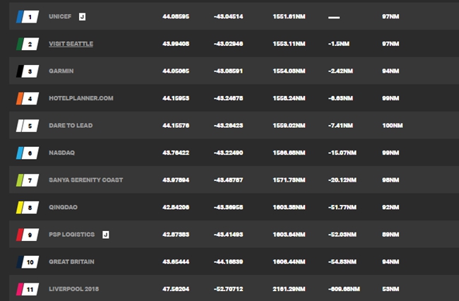Select the yellow position 8 badge for Qingdao
459x301 pixels.
pos(28,207)
